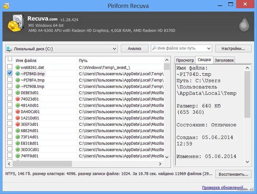Check the box for ~PI790B.tmp
257x194 pixels.
click(10, 86)
